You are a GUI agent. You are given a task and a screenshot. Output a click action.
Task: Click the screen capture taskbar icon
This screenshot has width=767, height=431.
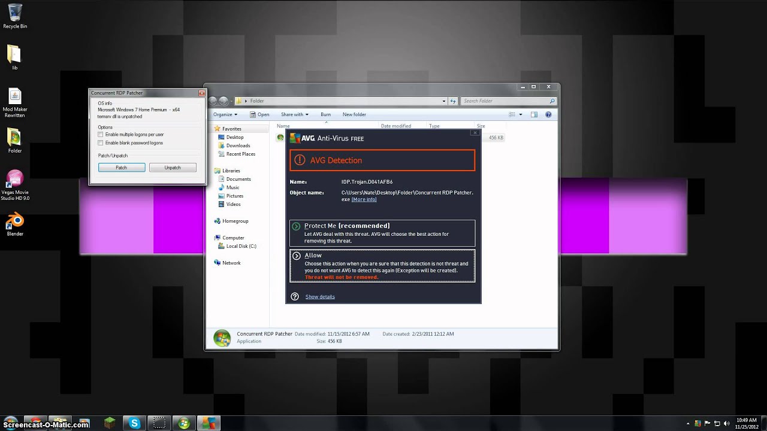click(x=160, y=423)
